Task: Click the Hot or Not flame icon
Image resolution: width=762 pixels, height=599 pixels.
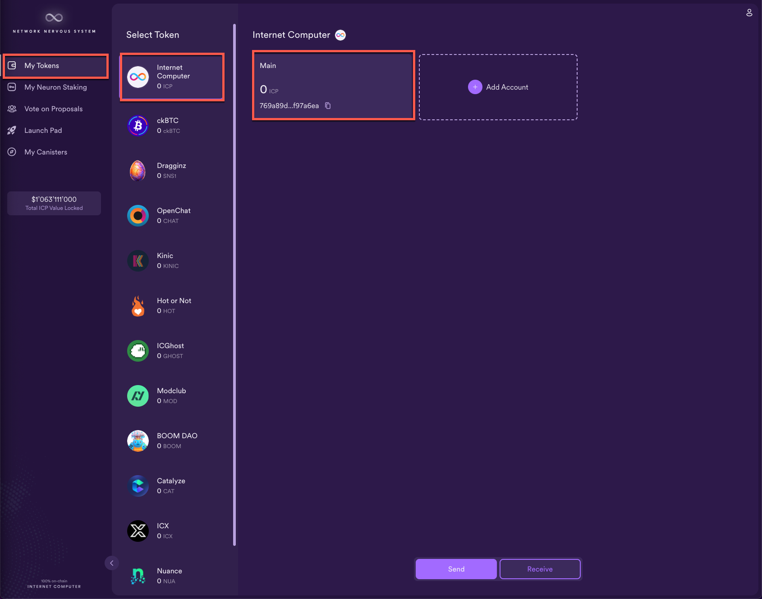Action: [x=138, y=306]
